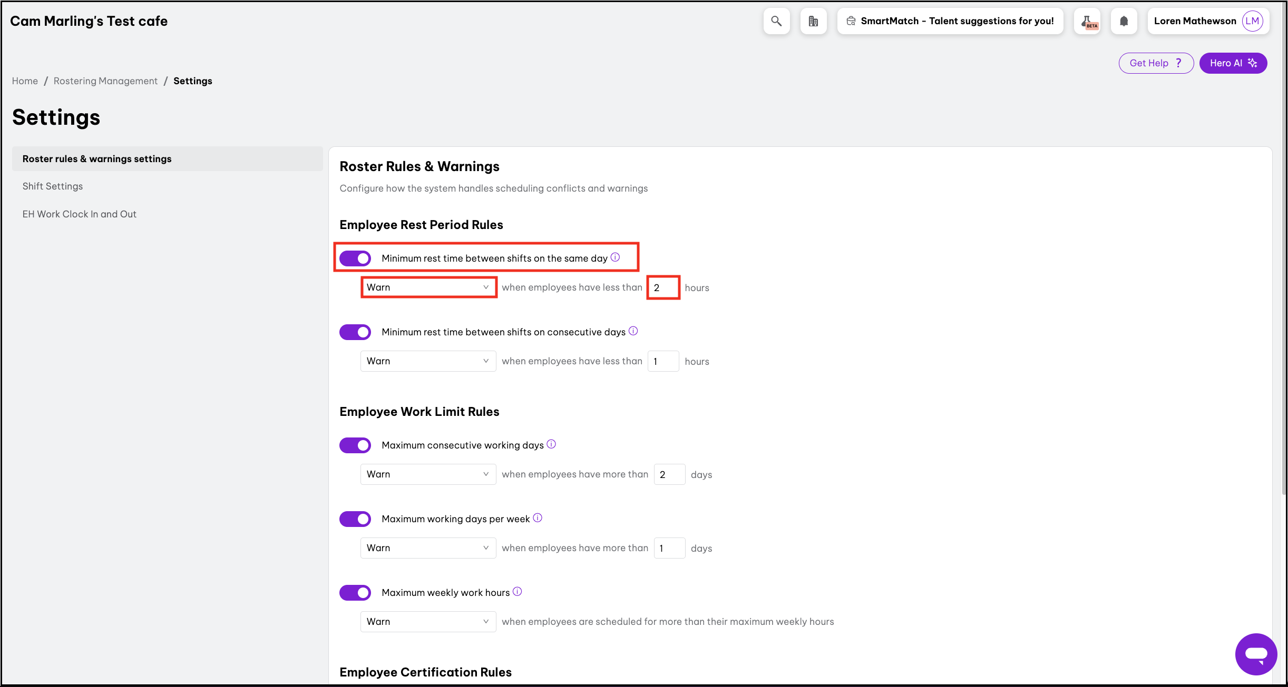The height and width of the screenshot is (687, 1288).
Task: Open Warn dropdown for maximum consecutive working days
Action: (x=428, y=474)
